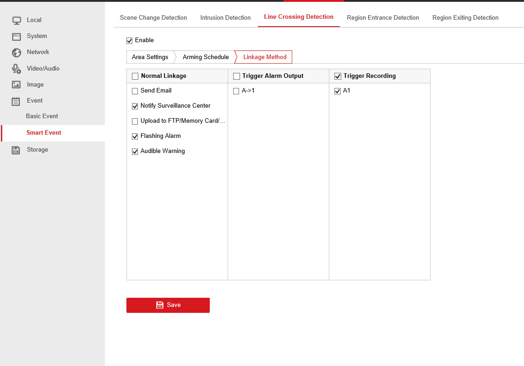524x366 pixels.
Task: Go to the Arming Schedule sub-tab
Action: pos(205,57)
